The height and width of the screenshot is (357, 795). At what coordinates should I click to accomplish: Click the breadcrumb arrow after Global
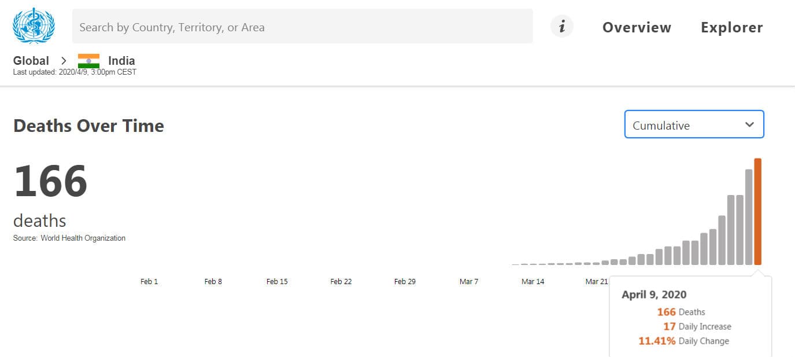(64, 61)
